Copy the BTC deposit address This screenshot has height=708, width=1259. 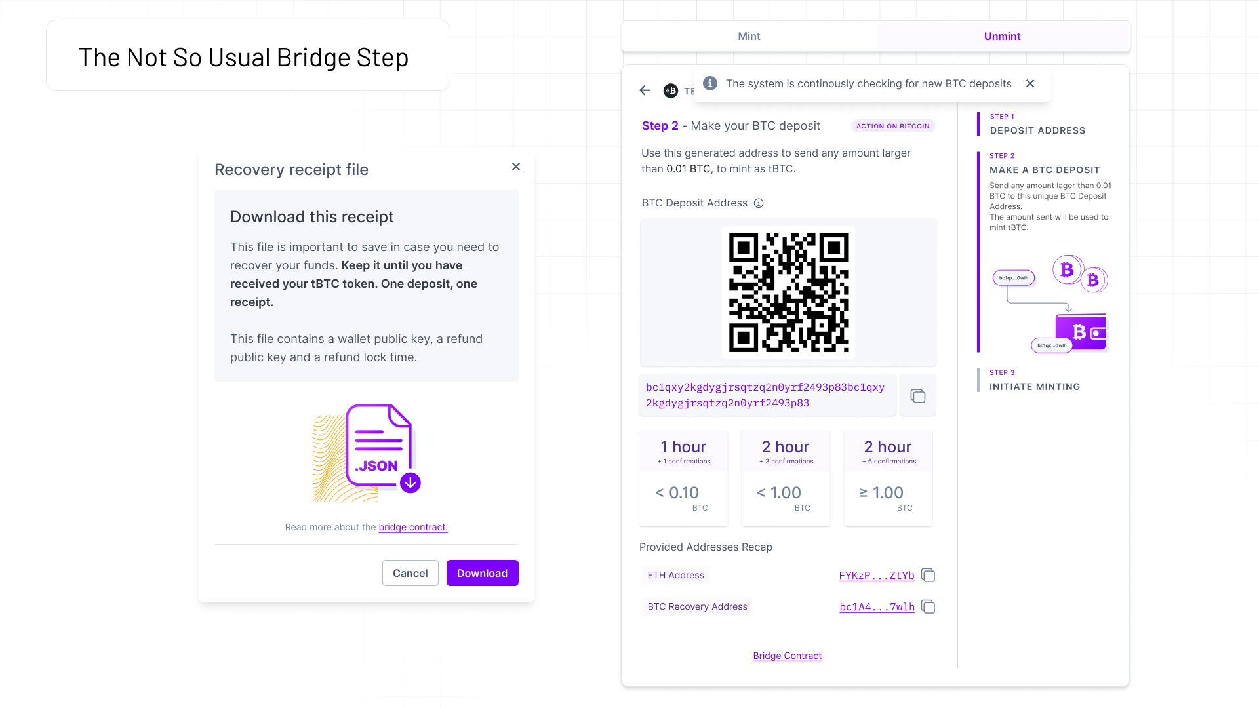tap(917, 395)
